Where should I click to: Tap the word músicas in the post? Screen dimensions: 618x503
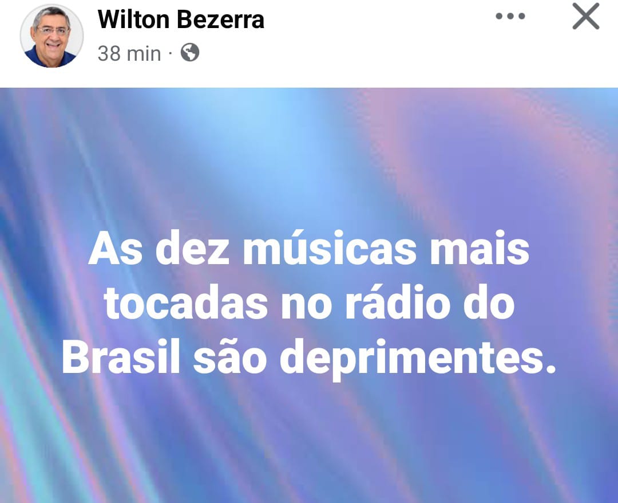(x=330, y=249)
